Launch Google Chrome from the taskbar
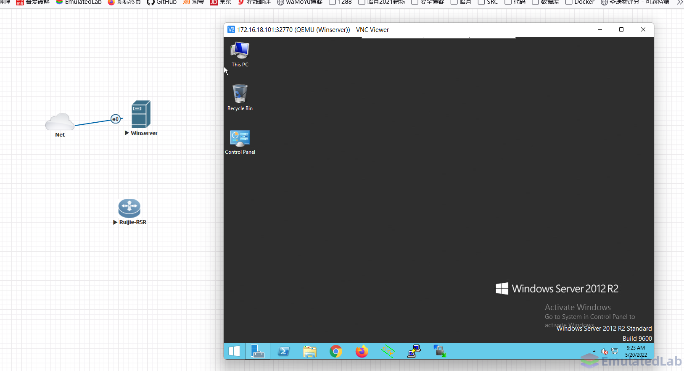 [336, 351]
